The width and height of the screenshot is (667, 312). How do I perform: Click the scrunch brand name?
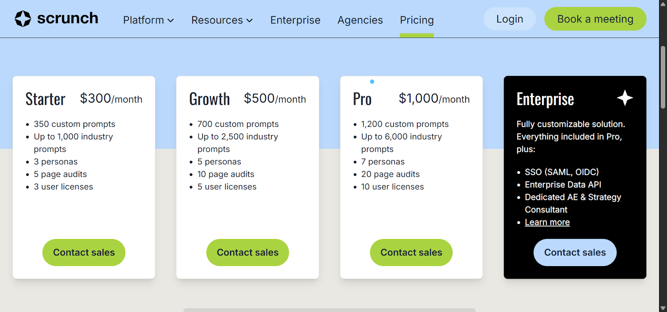click(x=68, y=18)
